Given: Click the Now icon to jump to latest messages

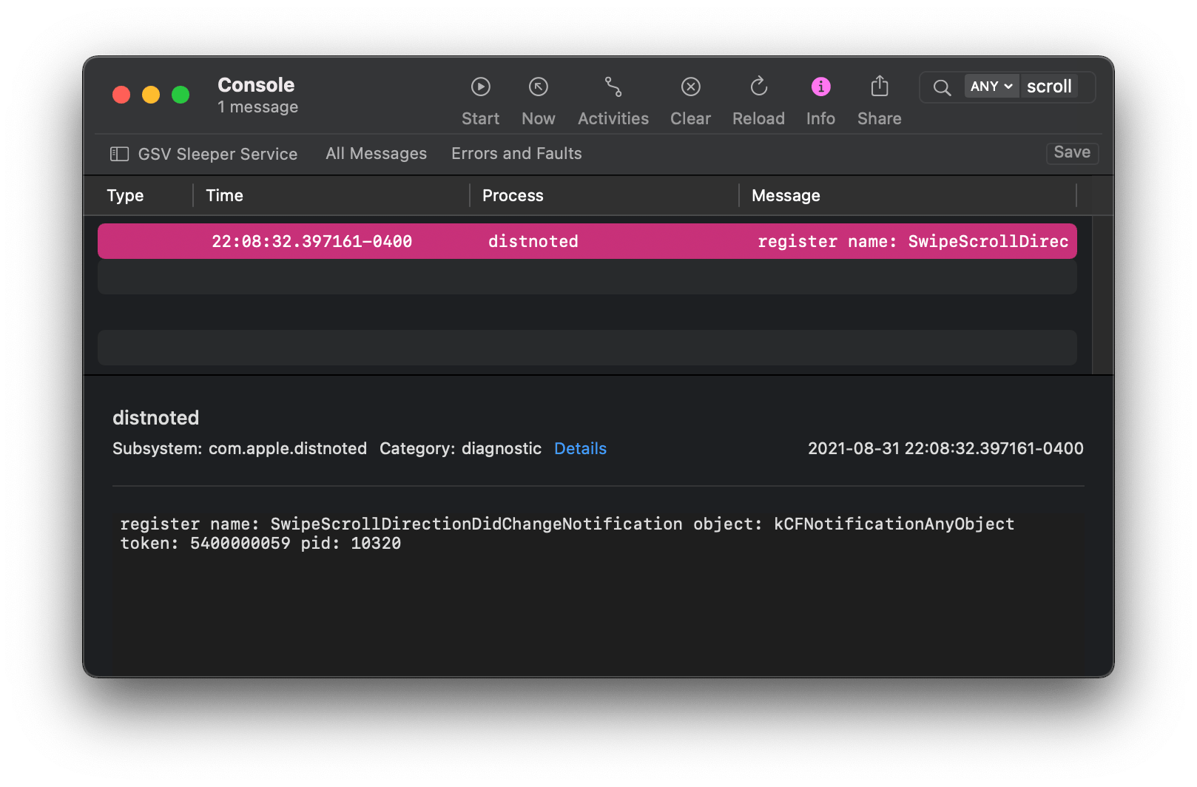Looking at the screenshot, I should [x=538, y=87].
